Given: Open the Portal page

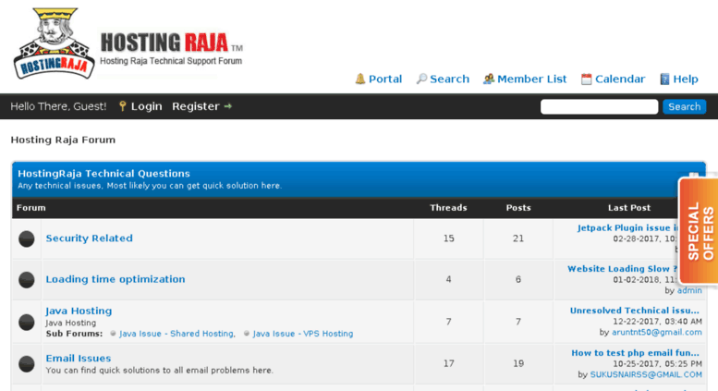Looking at the screenshot, I should (385, 79).
